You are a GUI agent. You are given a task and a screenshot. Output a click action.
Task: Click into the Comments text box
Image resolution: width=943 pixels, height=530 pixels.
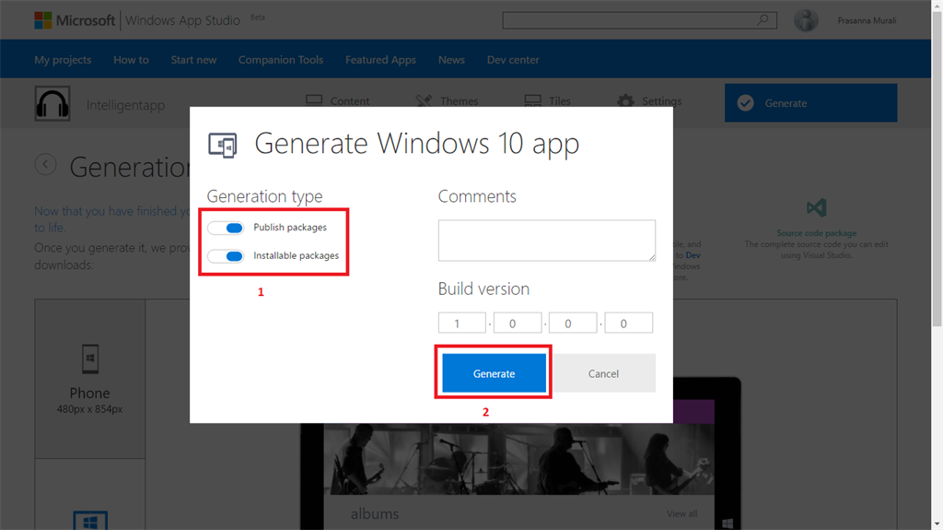tap(547, 241)
